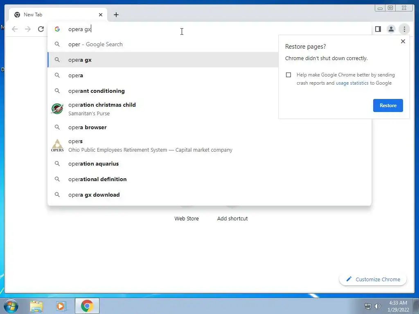Click the taskbar clock and date
This screenshot has height=314, width=419.
(x=398, y=306)
